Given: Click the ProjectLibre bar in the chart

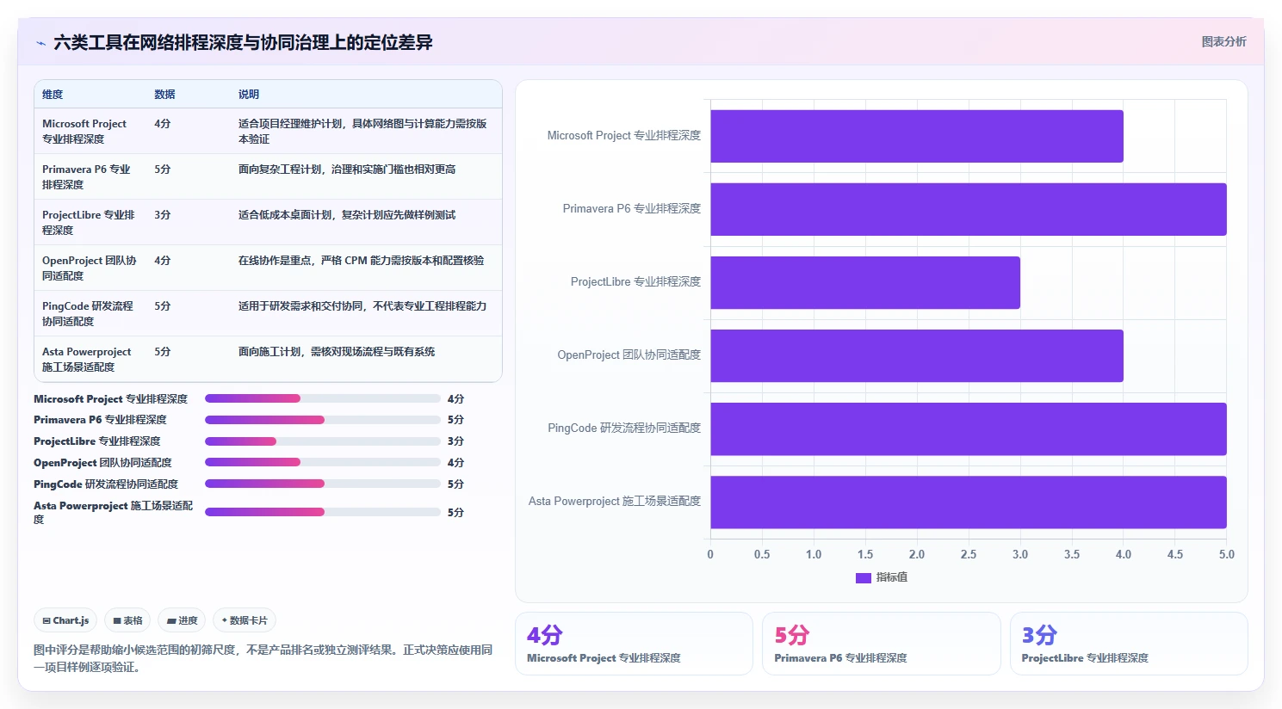Looking at the screenshot, I should click(x=865, y=282).
